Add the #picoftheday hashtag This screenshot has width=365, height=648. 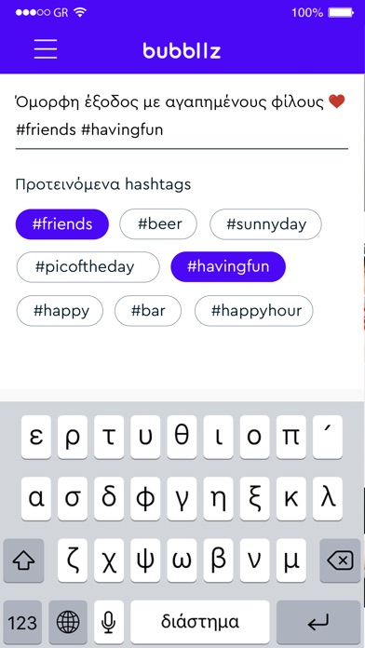point(88,267)
